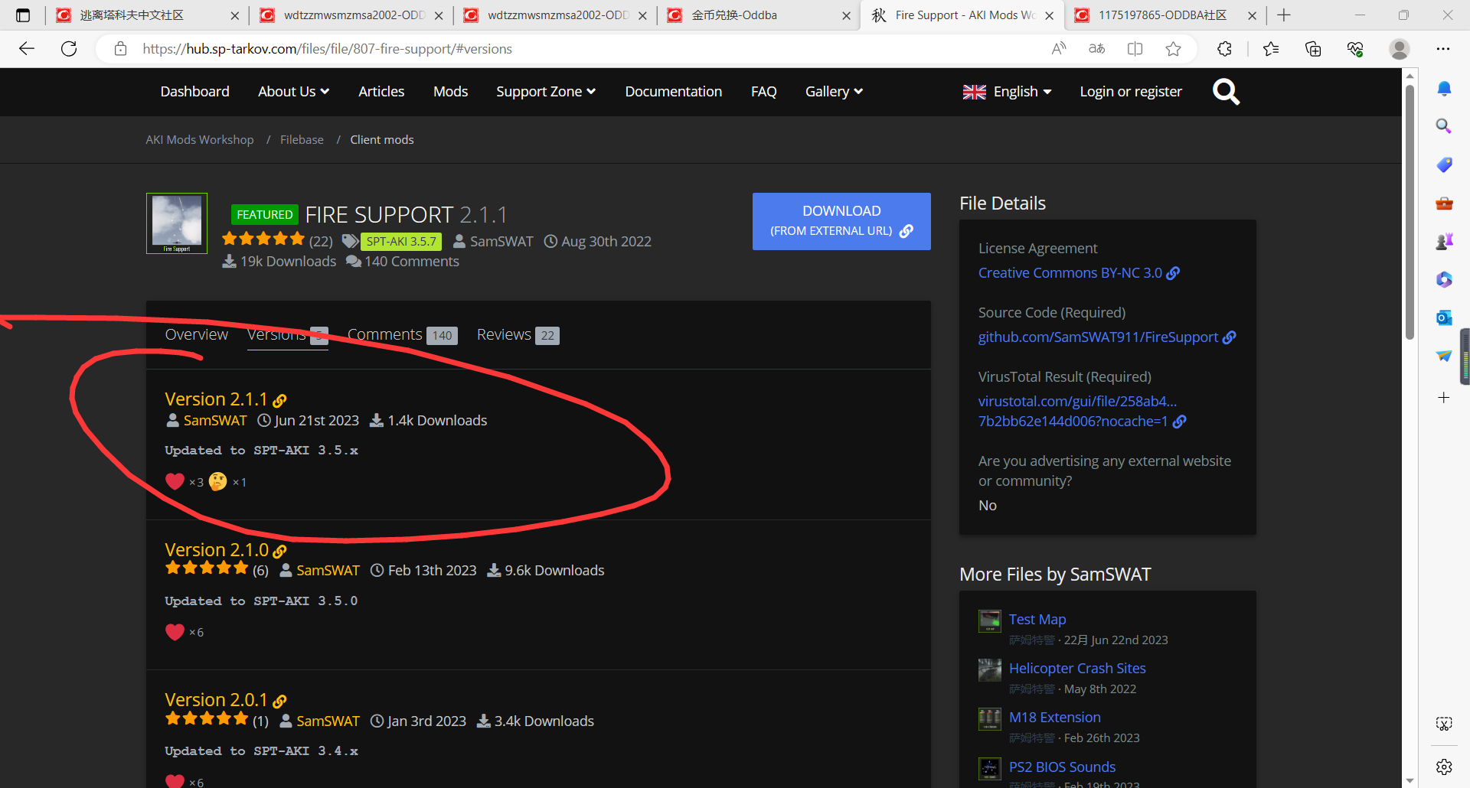
Task: Click the heart reaction on Version 2.1.0
Action: point(175,632)
